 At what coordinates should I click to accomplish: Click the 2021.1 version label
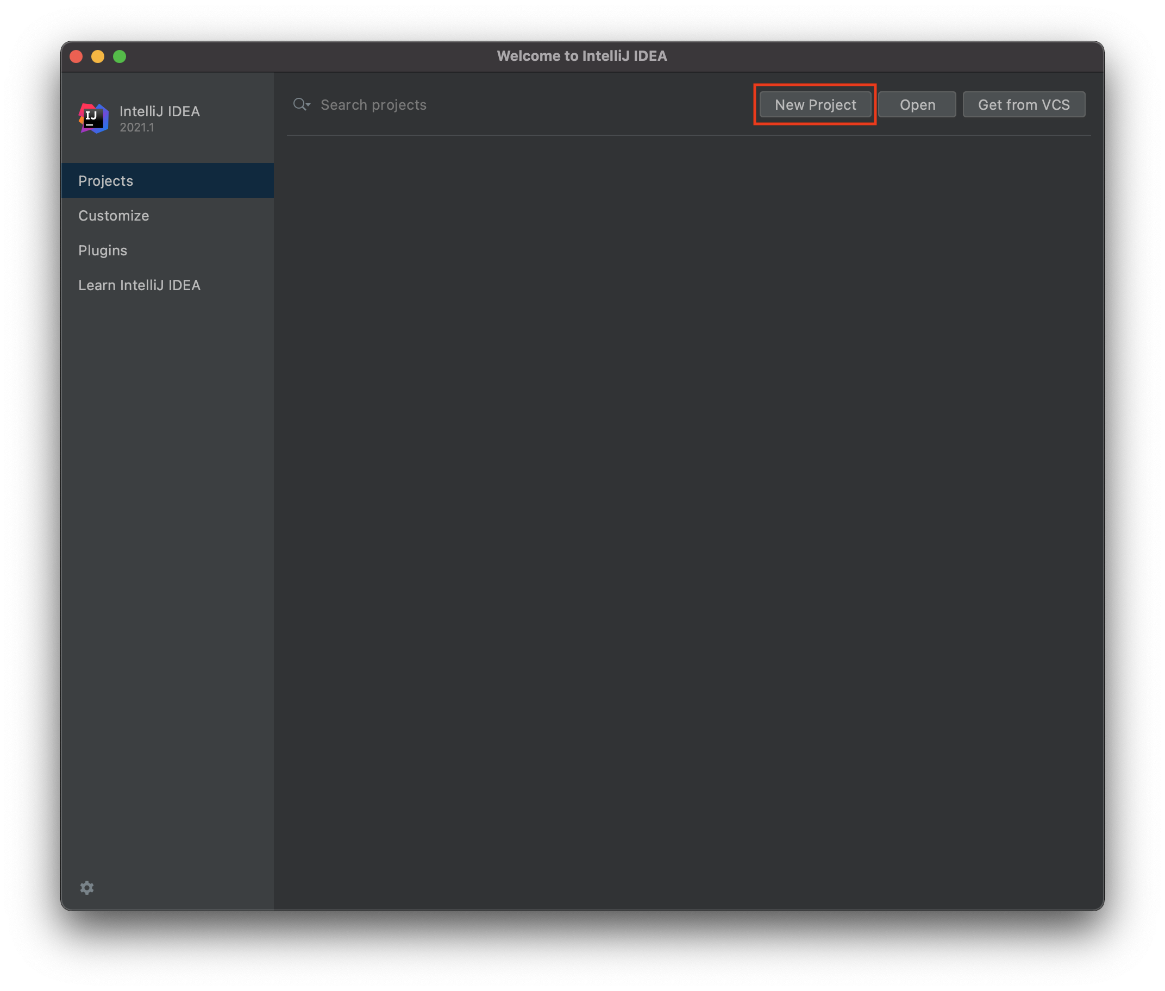(136, 128)
